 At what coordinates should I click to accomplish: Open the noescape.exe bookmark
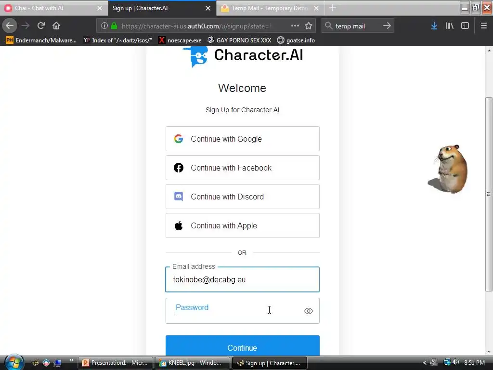tap(180, 40)
